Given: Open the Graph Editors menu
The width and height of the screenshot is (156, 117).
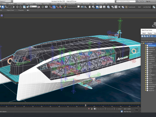Looking at the screenshot, I should [x=29, y=4].
